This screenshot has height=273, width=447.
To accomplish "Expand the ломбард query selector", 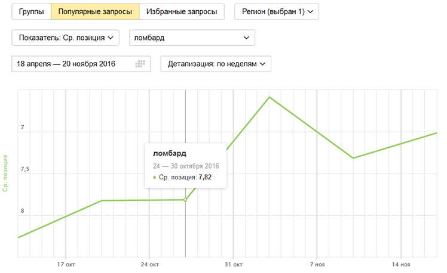I will pos(192,38).
